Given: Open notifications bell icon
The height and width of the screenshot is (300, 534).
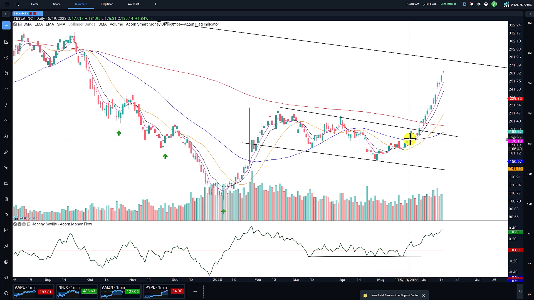Looking at the screenshot, I should coord(472,4).
